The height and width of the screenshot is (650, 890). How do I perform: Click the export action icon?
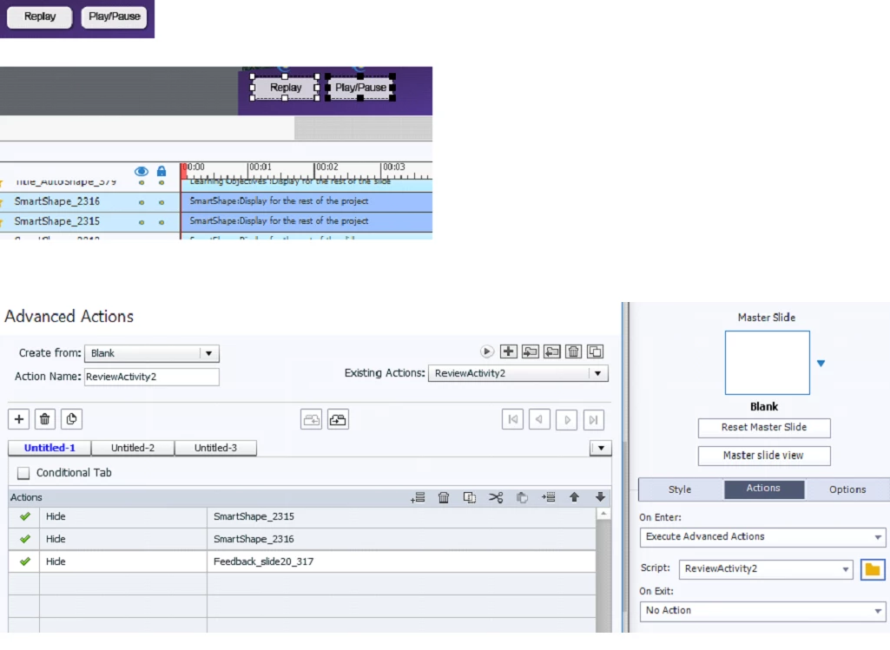[551, 351]
